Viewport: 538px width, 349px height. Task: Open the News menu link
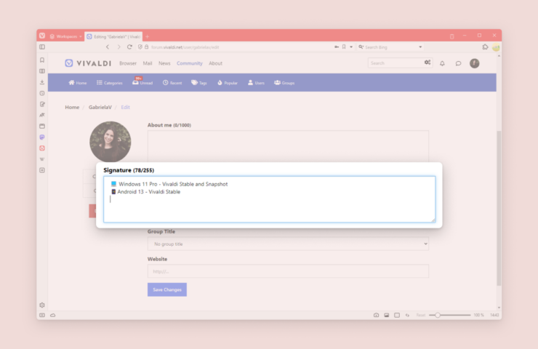(x=164, y=63)
